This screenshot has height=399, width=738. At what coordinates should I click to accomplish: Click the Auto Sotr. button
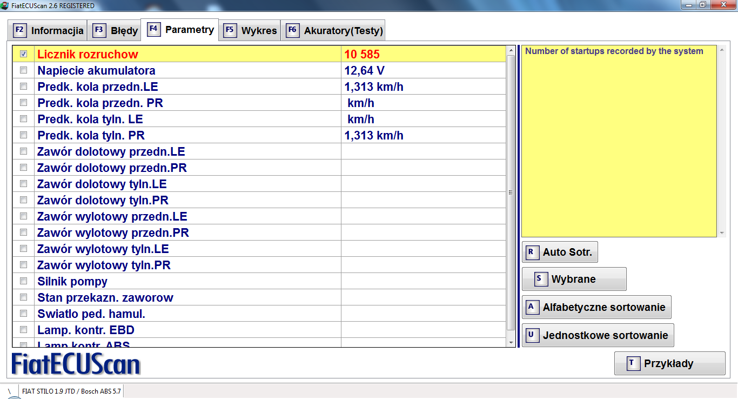click(560, 252)
